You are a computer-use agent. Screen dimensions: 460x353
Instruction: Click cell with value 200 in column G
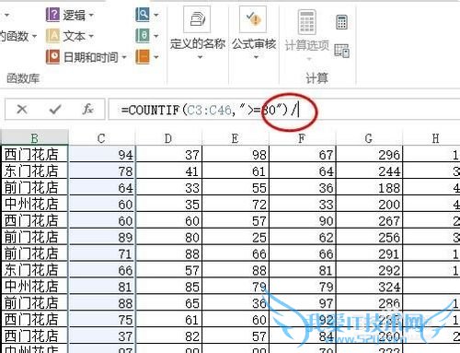click(369, 204)
